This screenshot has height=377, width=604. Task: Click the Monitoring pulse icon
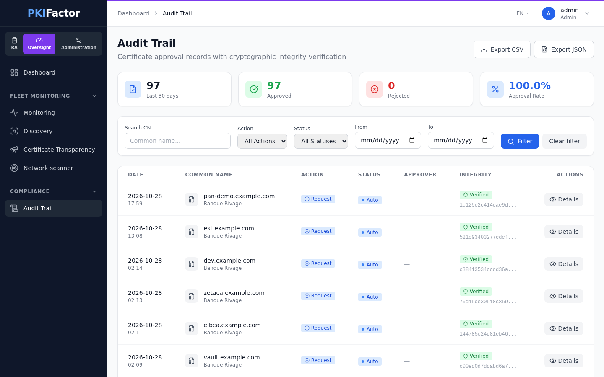coord(14,113)
